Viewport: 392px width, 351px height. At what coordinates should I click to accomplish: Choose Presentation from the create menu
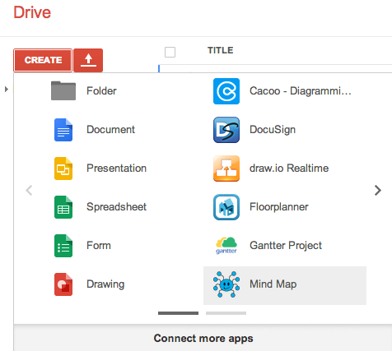click(116, 168)
